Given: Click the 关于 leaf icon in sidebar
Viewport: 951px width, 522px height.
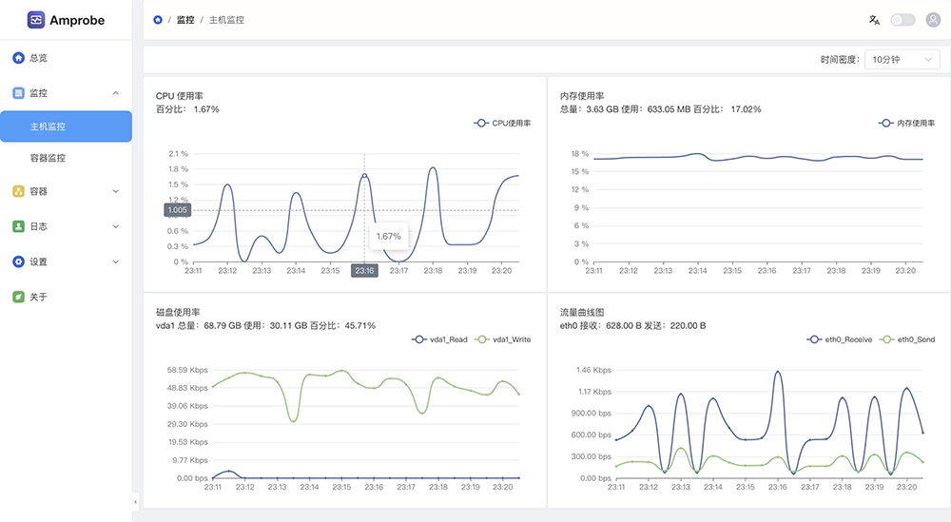Looking at the screenshot, I should tap(18, 297).
